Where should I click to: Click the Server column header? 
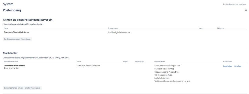point(79,61)
